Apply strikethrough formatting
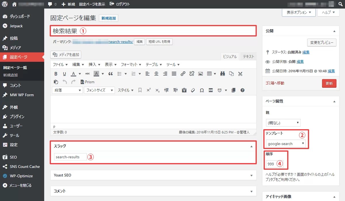The height and width of the screenshot is (201, 345). point(87,74)
